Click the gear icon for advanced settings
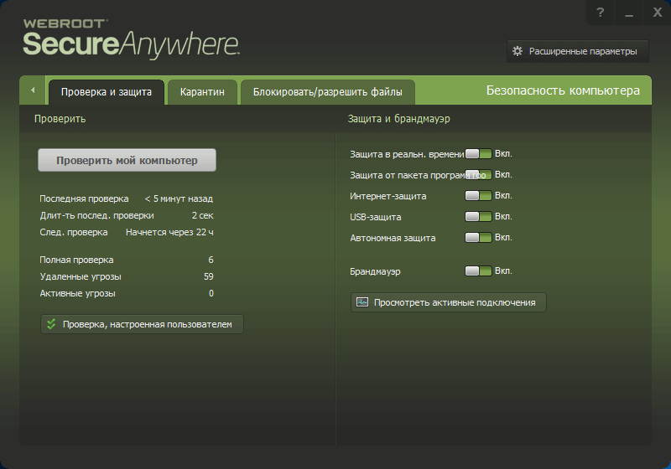The width and height of the screenshot is (671, 469). (x=518, y=51)
